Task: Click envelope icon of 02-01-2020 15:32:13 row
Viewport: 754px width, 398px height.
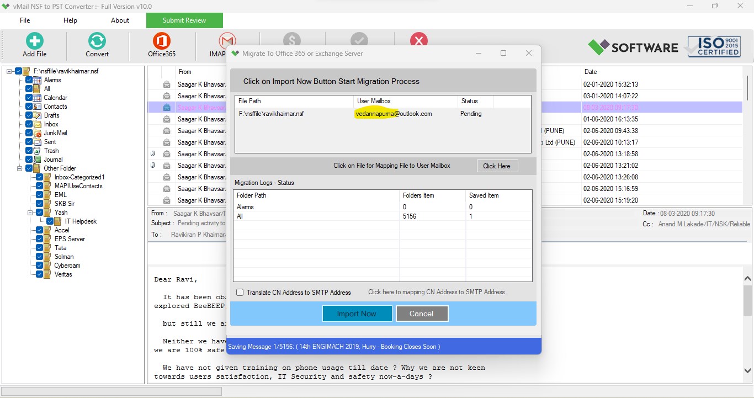Action: coord(167,84)
